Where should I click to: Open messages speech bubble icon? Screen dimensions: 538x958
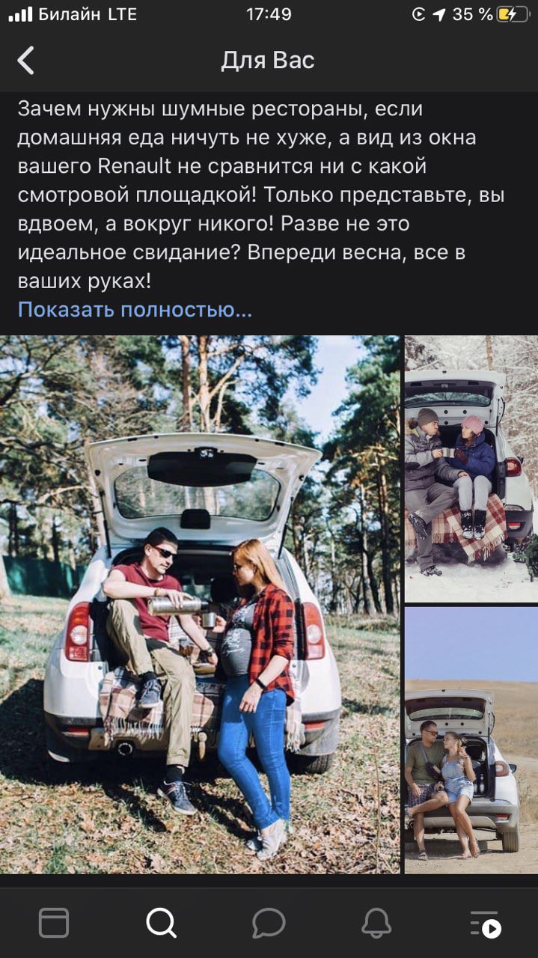point(269,923)
